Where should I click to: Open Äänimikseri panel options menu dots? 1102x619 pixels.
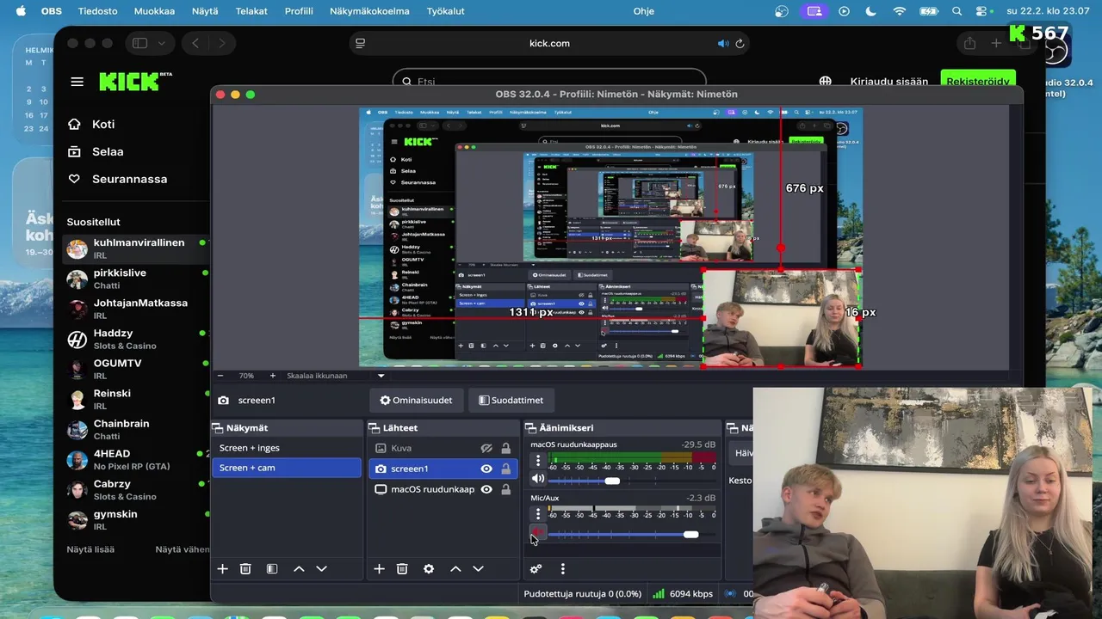pyautogui.click(x=562, y=569)
